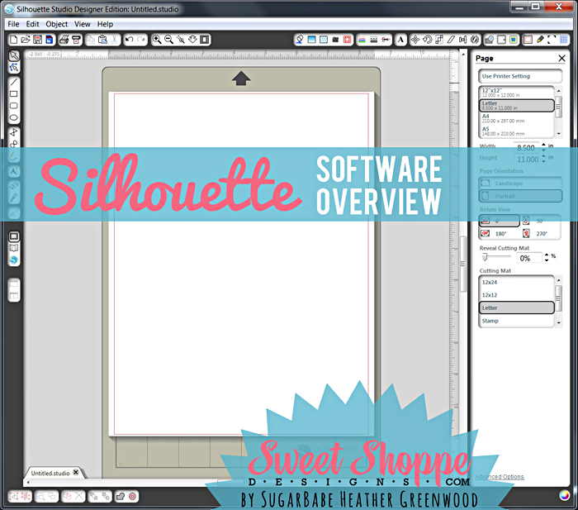Zoom out with the minus magnifier
Image resolution: width=578 pixels, height=510 pixels.
(x=168, y=40)
